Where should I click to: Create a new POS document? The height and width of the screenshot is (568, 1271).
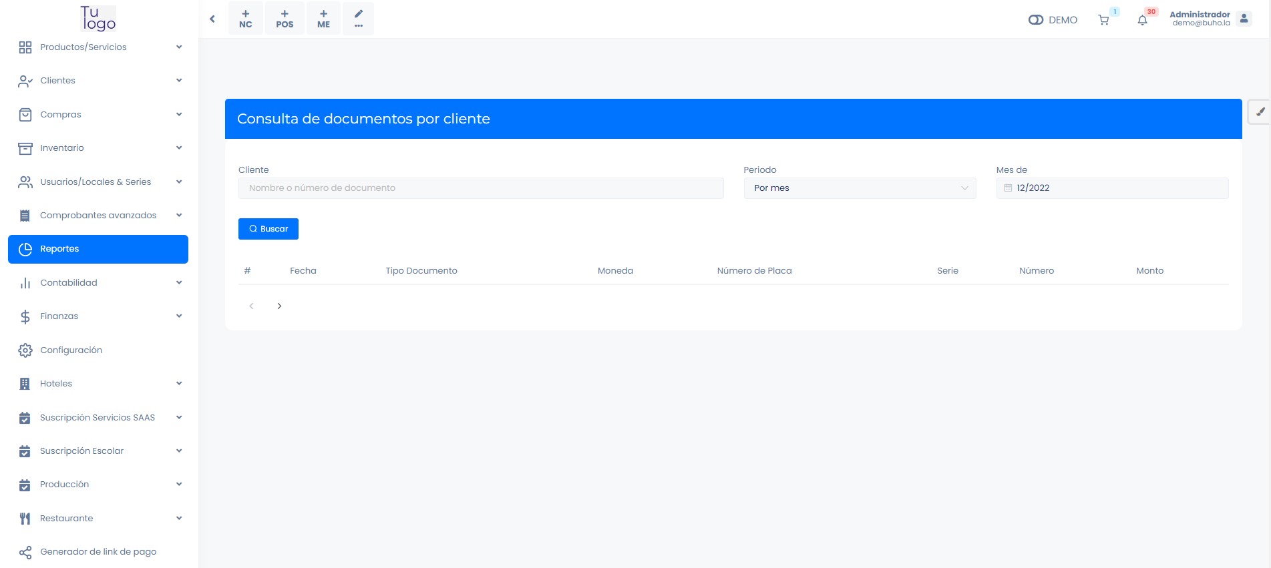pos(285,19)
